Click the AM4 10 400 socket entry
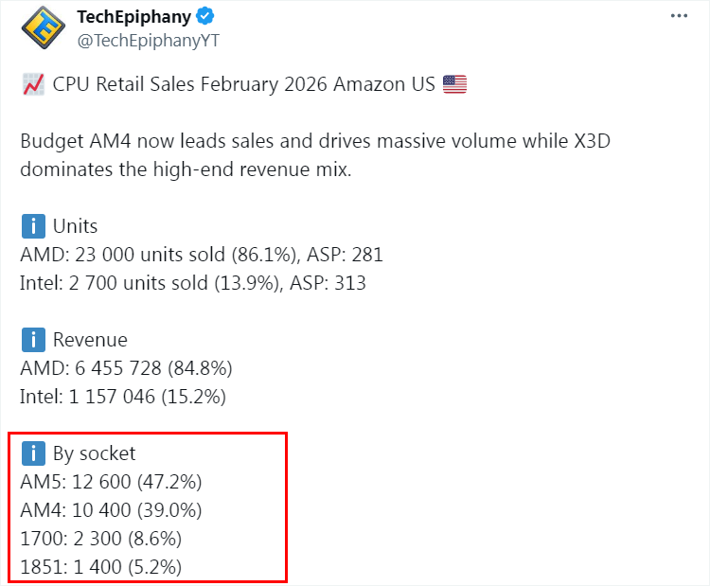Image resolution: width=710 pixels, height=586 pixels. (111, 510)
